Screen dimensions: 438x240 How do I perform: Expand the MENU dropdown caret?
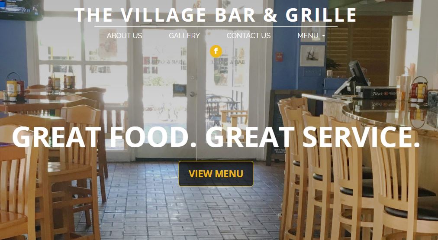coord(323,36)
